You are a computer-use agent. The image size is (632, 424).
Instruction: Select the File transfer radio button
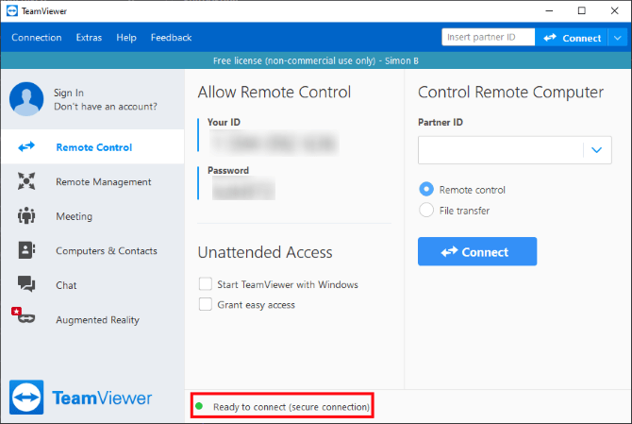426,211
